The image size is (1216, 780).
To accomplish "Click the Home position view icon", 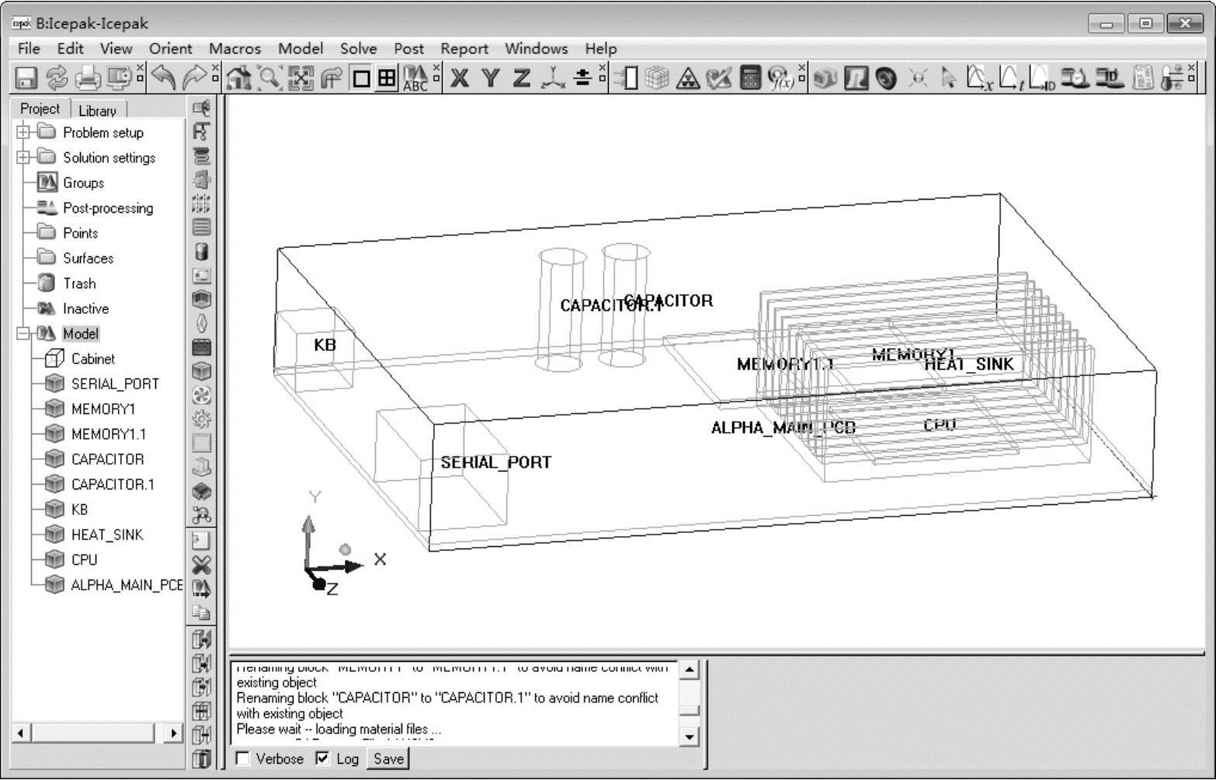I will click(x=239, y=78).
